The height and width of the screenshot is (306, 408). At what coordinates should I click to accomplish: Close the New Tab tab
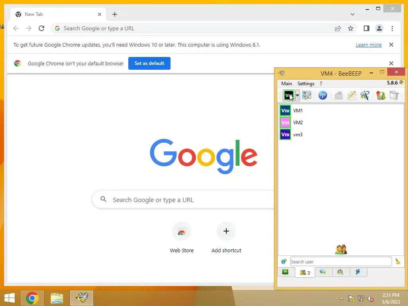[x=99, y=14]
